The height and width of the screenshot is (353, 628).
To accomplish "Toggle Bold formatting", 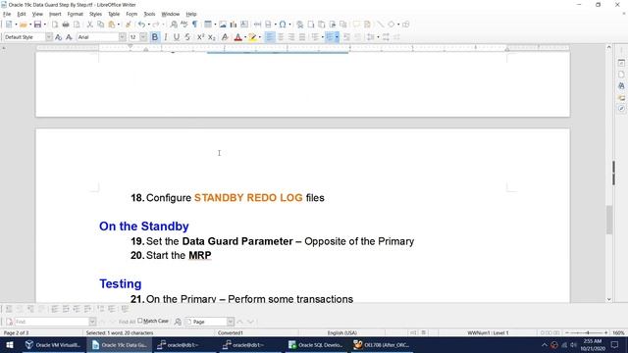I will coord(155,37).
